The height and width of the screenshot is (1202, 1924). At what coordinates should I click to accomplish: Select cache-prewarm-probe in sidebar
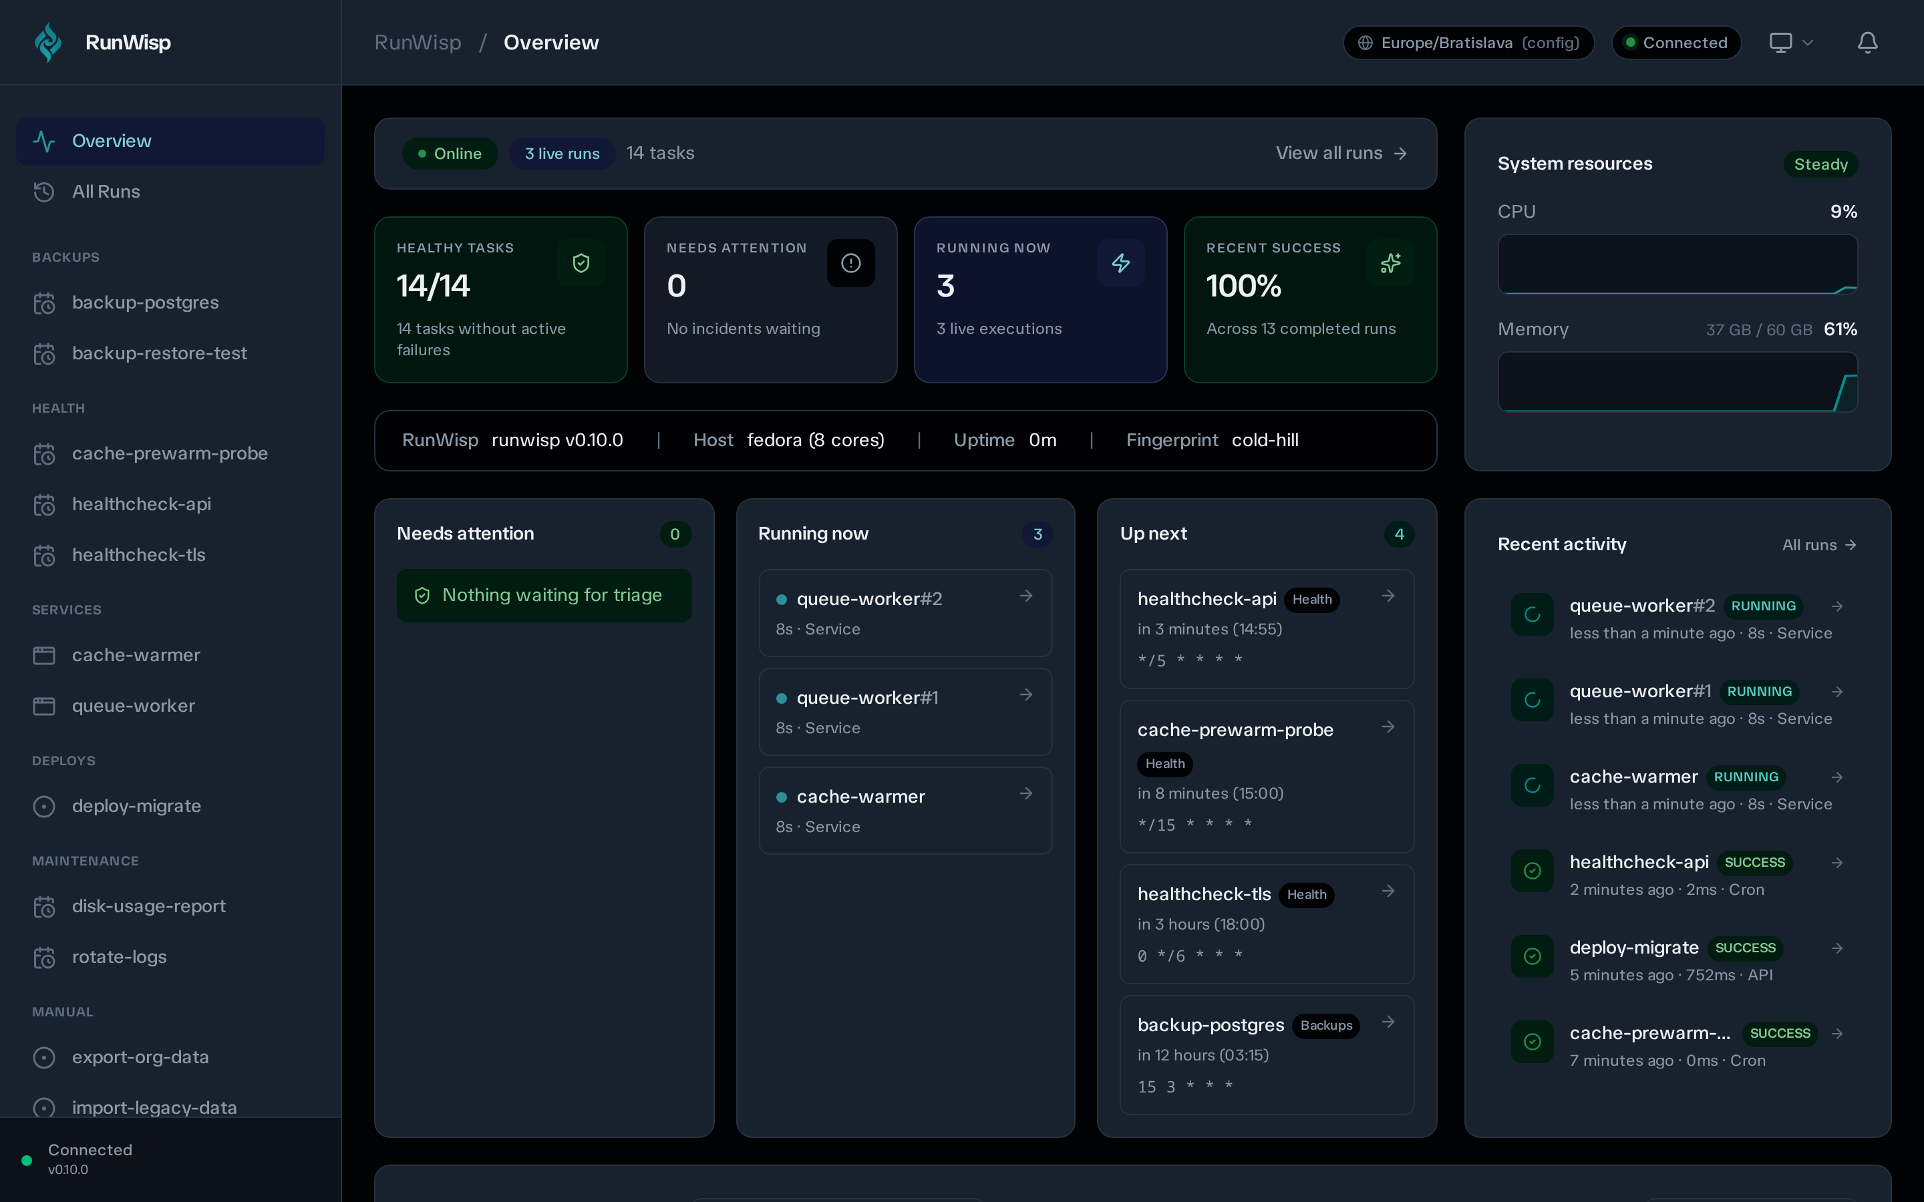click(x=170, y=453)
